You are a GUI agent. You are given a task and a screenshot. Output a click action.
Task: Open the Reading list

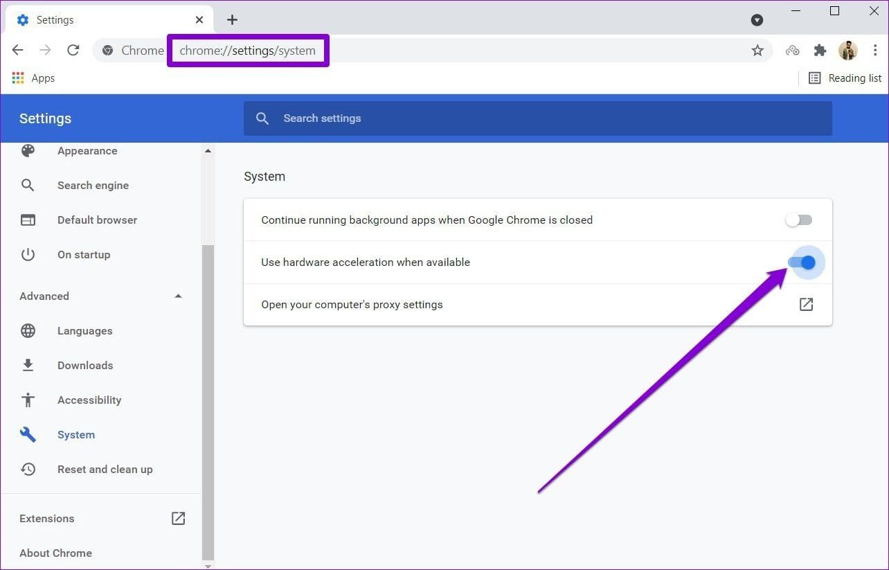tap(845, 78)
